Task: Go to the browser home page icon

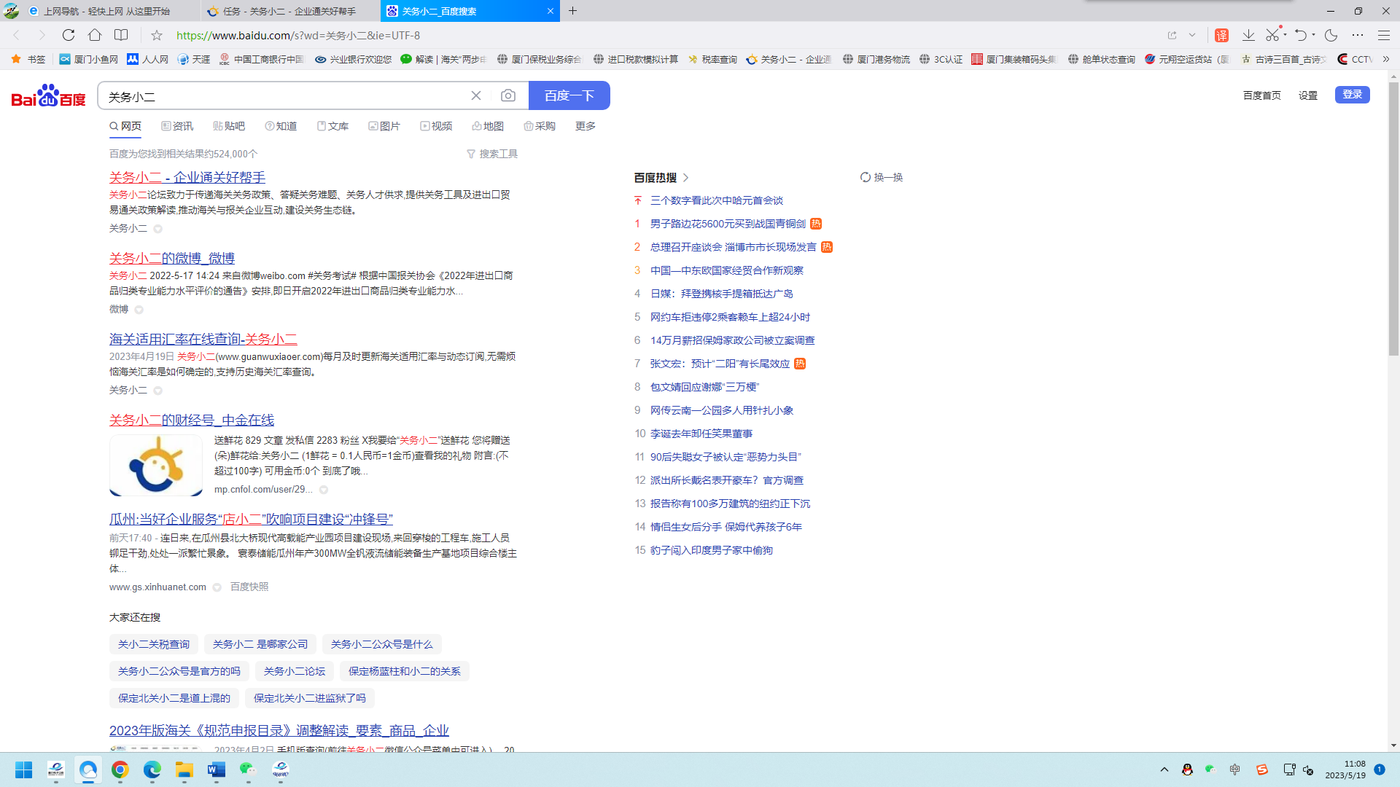Action: (x=95, y=35)
